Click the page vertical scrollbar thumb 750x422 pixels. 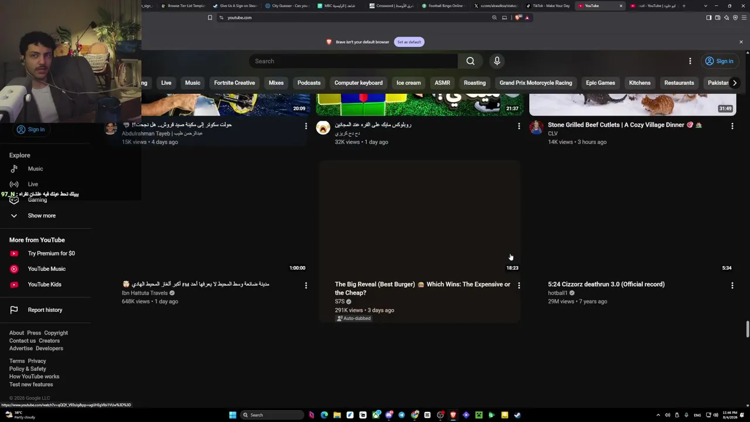click(x=747, y=329)
